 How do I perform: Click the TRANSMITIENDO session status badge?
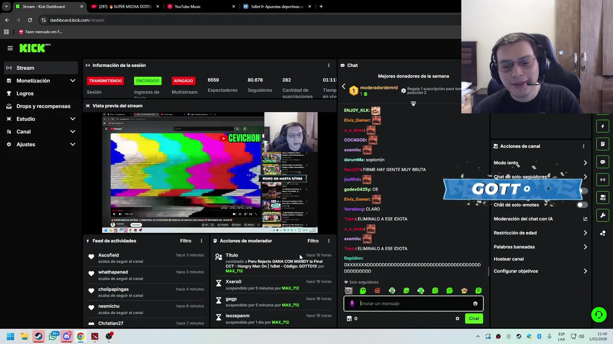(105, 81)
